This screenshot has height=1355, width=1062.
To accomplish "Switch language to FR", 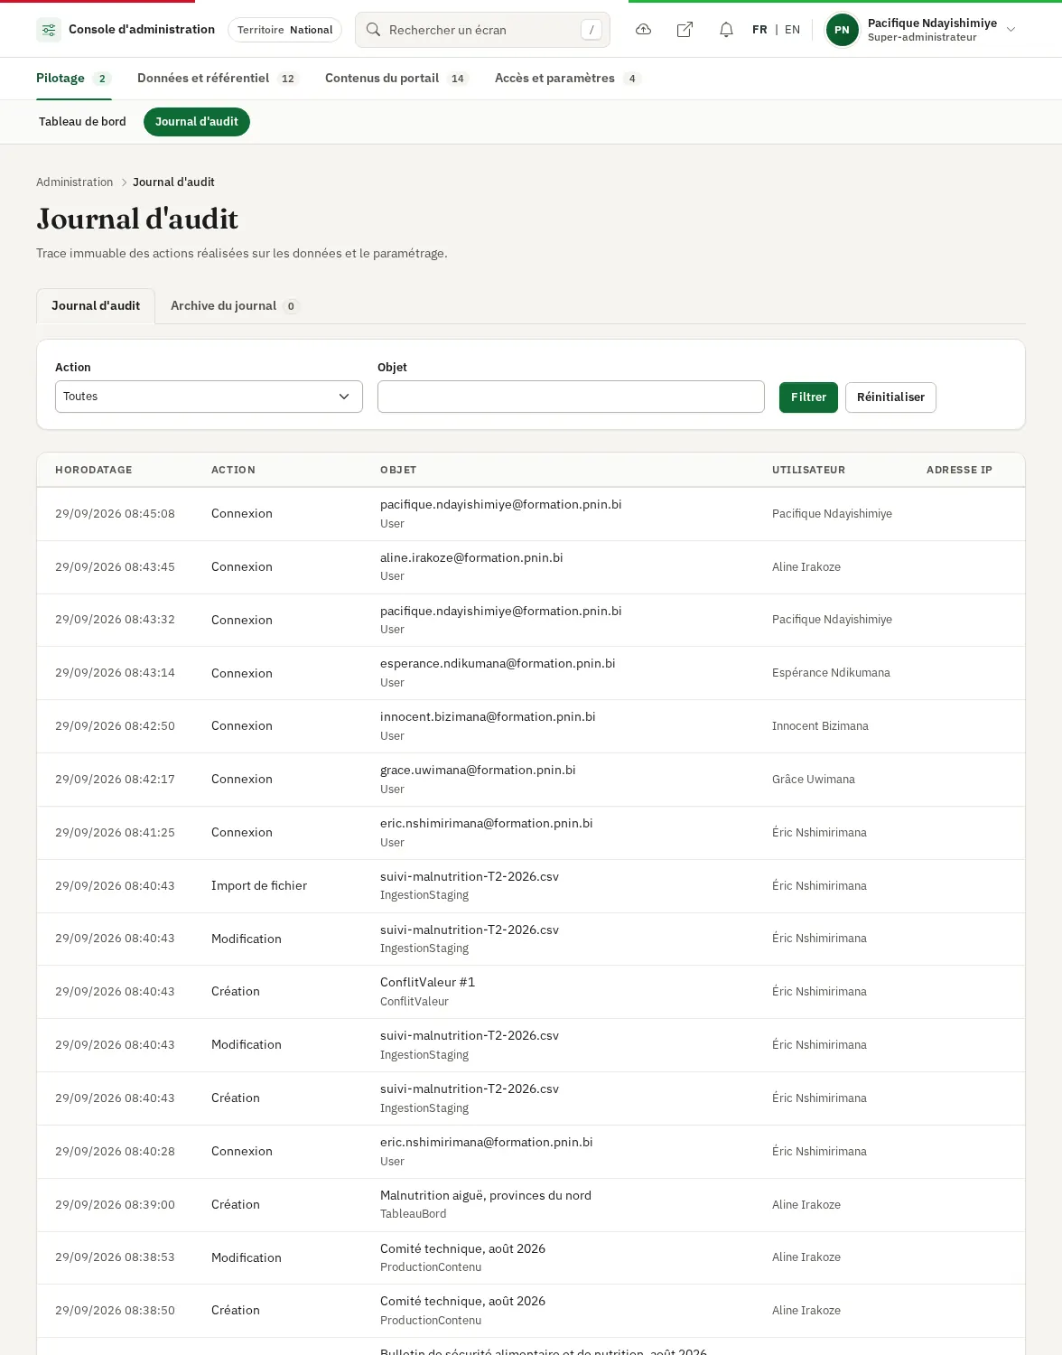I will point(759,30).
